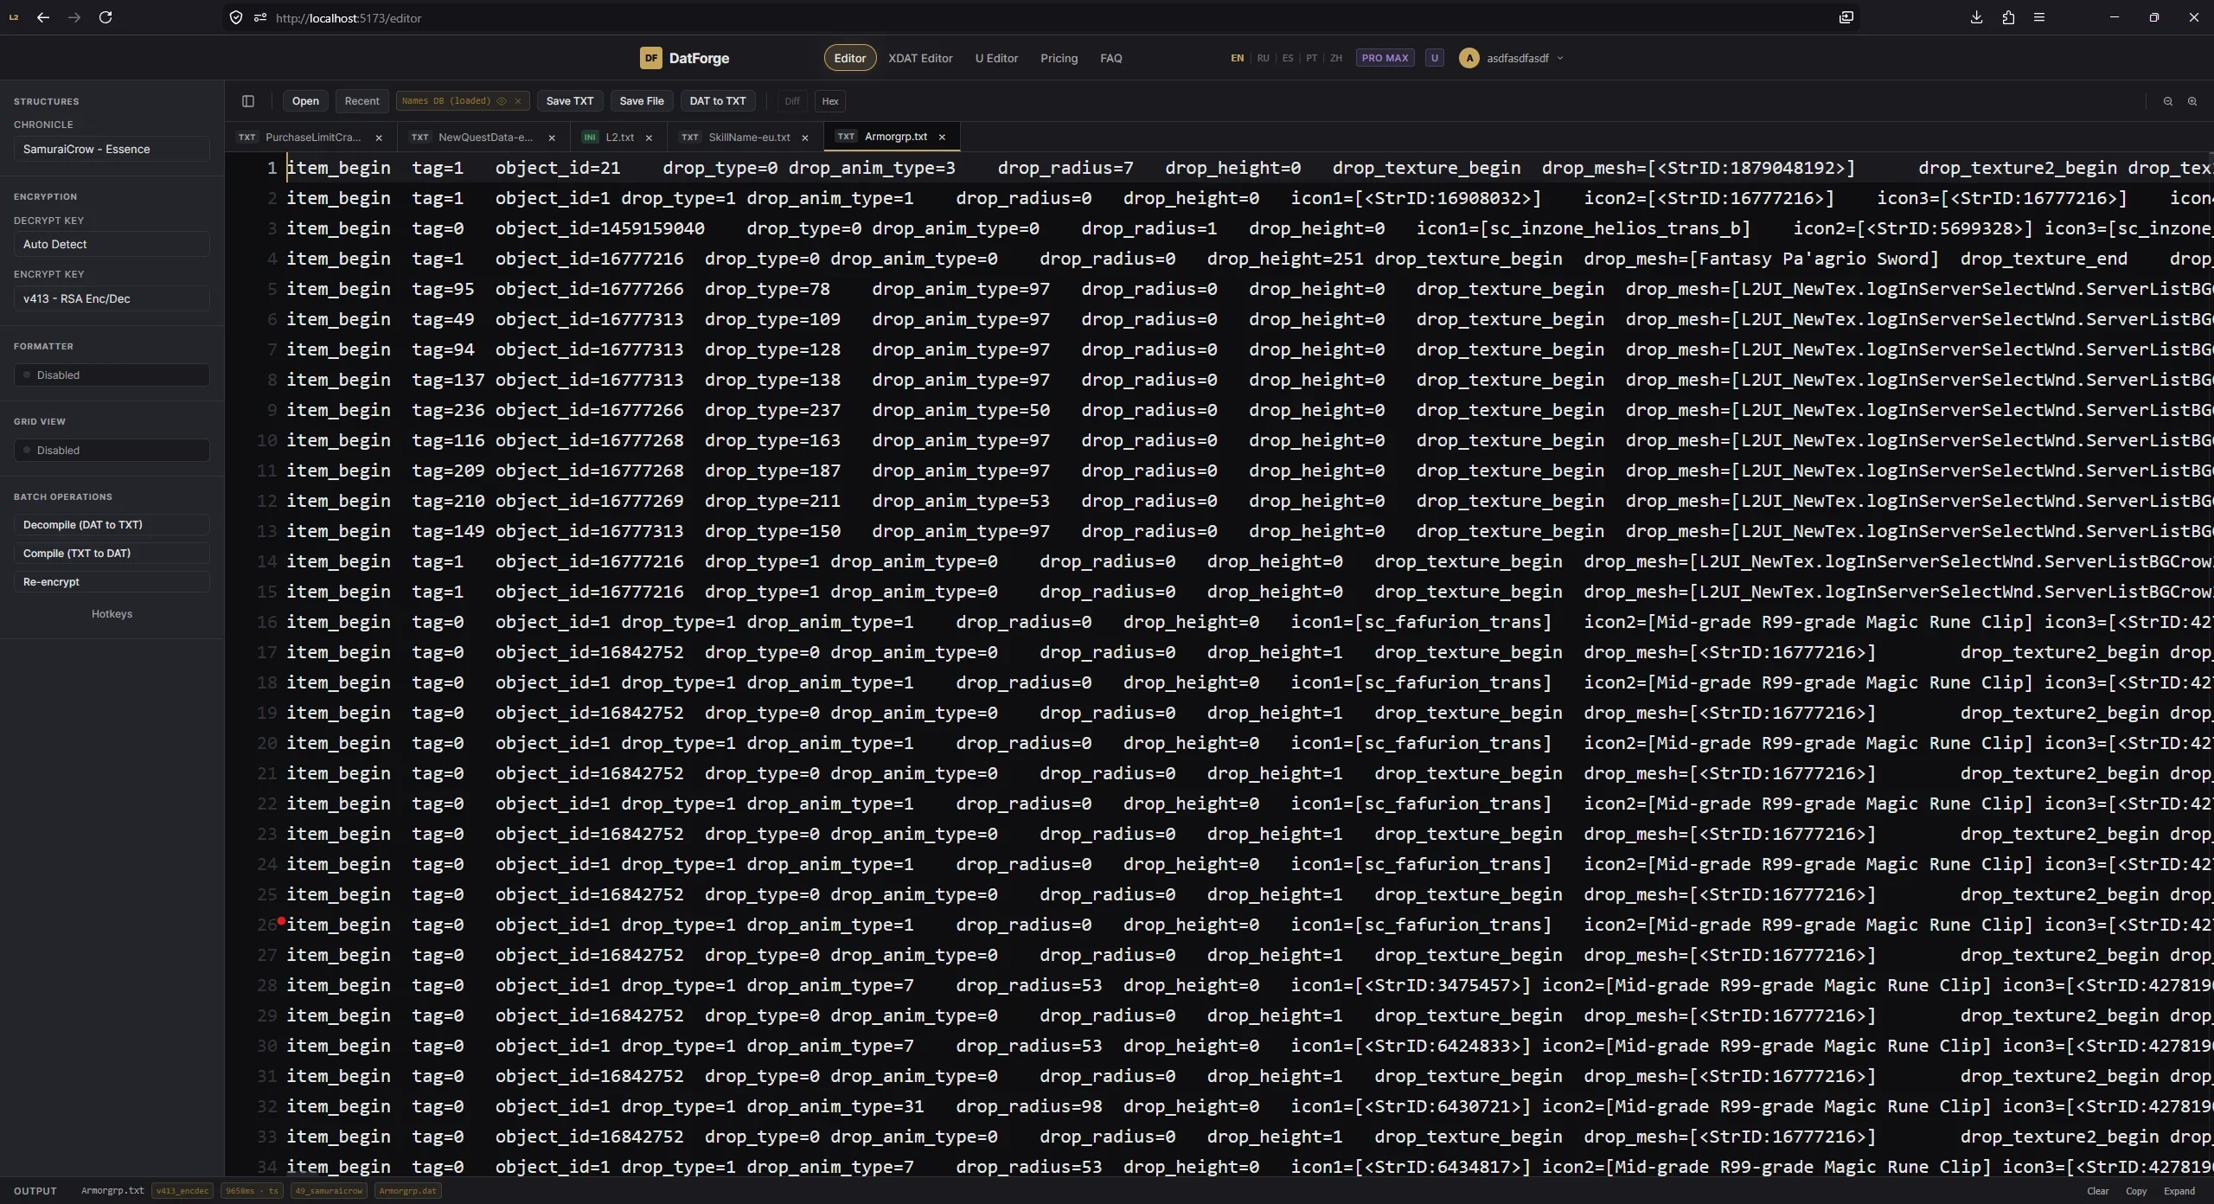
Task: Click the Open button
Action: [305, 101]
